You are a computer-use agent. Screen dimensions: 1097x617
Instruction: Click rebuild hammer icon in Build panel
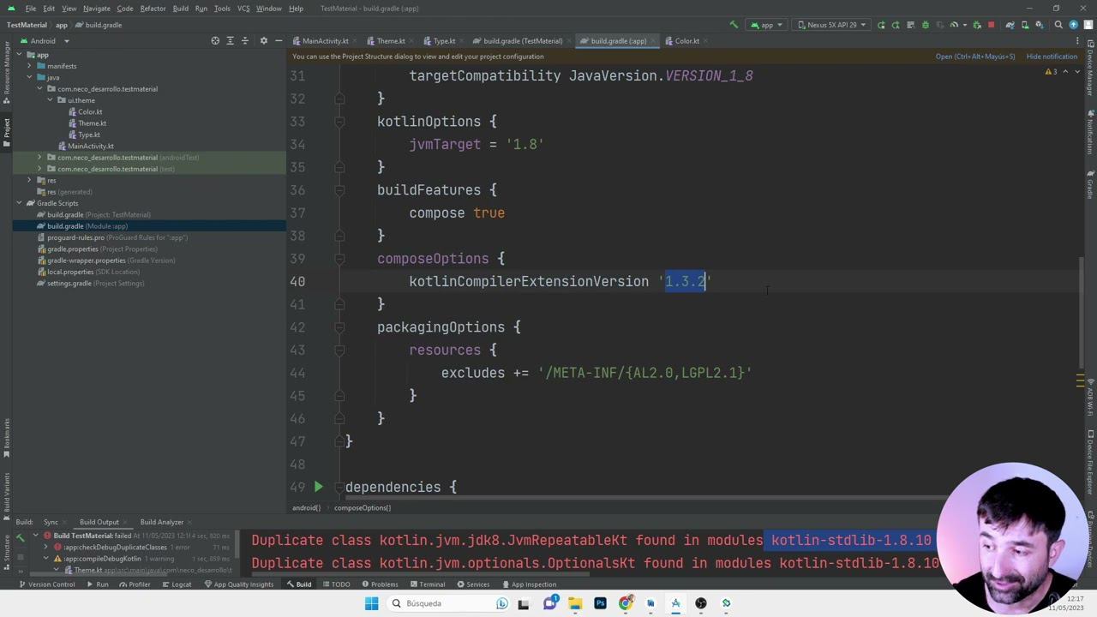[20, 538]
